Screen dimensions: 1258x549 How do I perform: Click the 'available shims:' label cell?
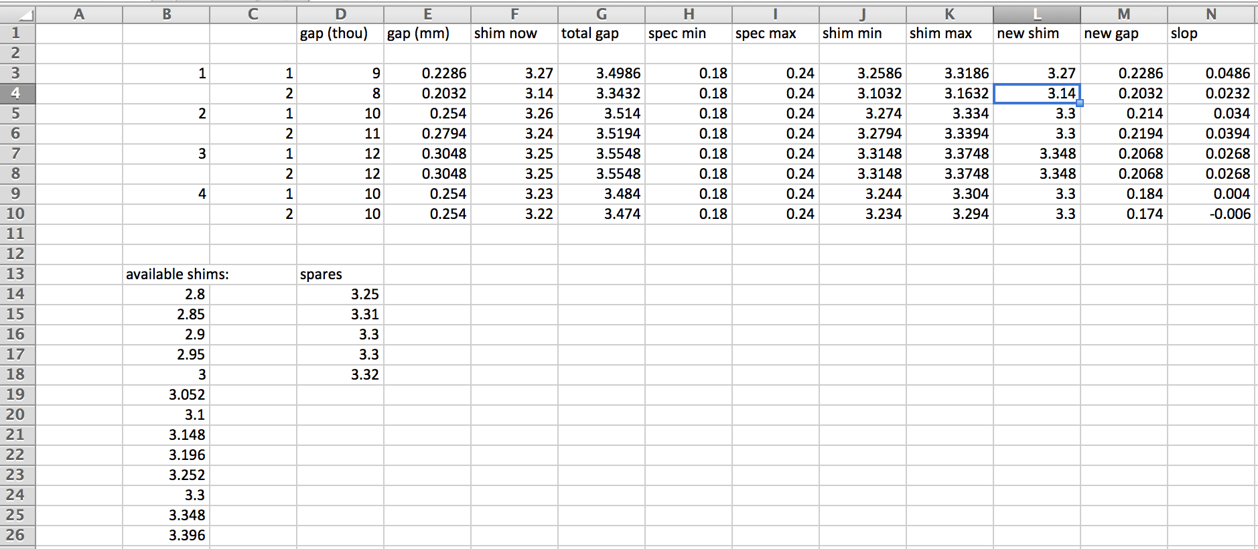pyautogui.click(x=166, y=274)
